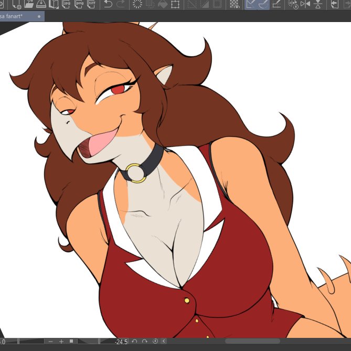Click the Show selection border icon

pyautogui.click(x=217, y=4)
